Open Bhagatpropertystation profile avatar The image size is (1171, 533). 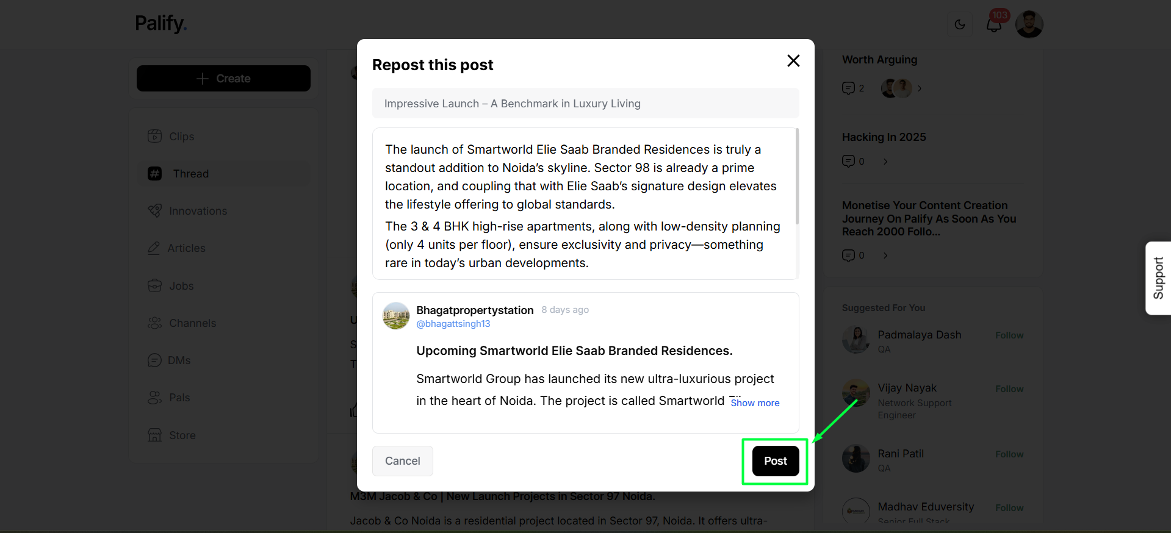point(396,316)
